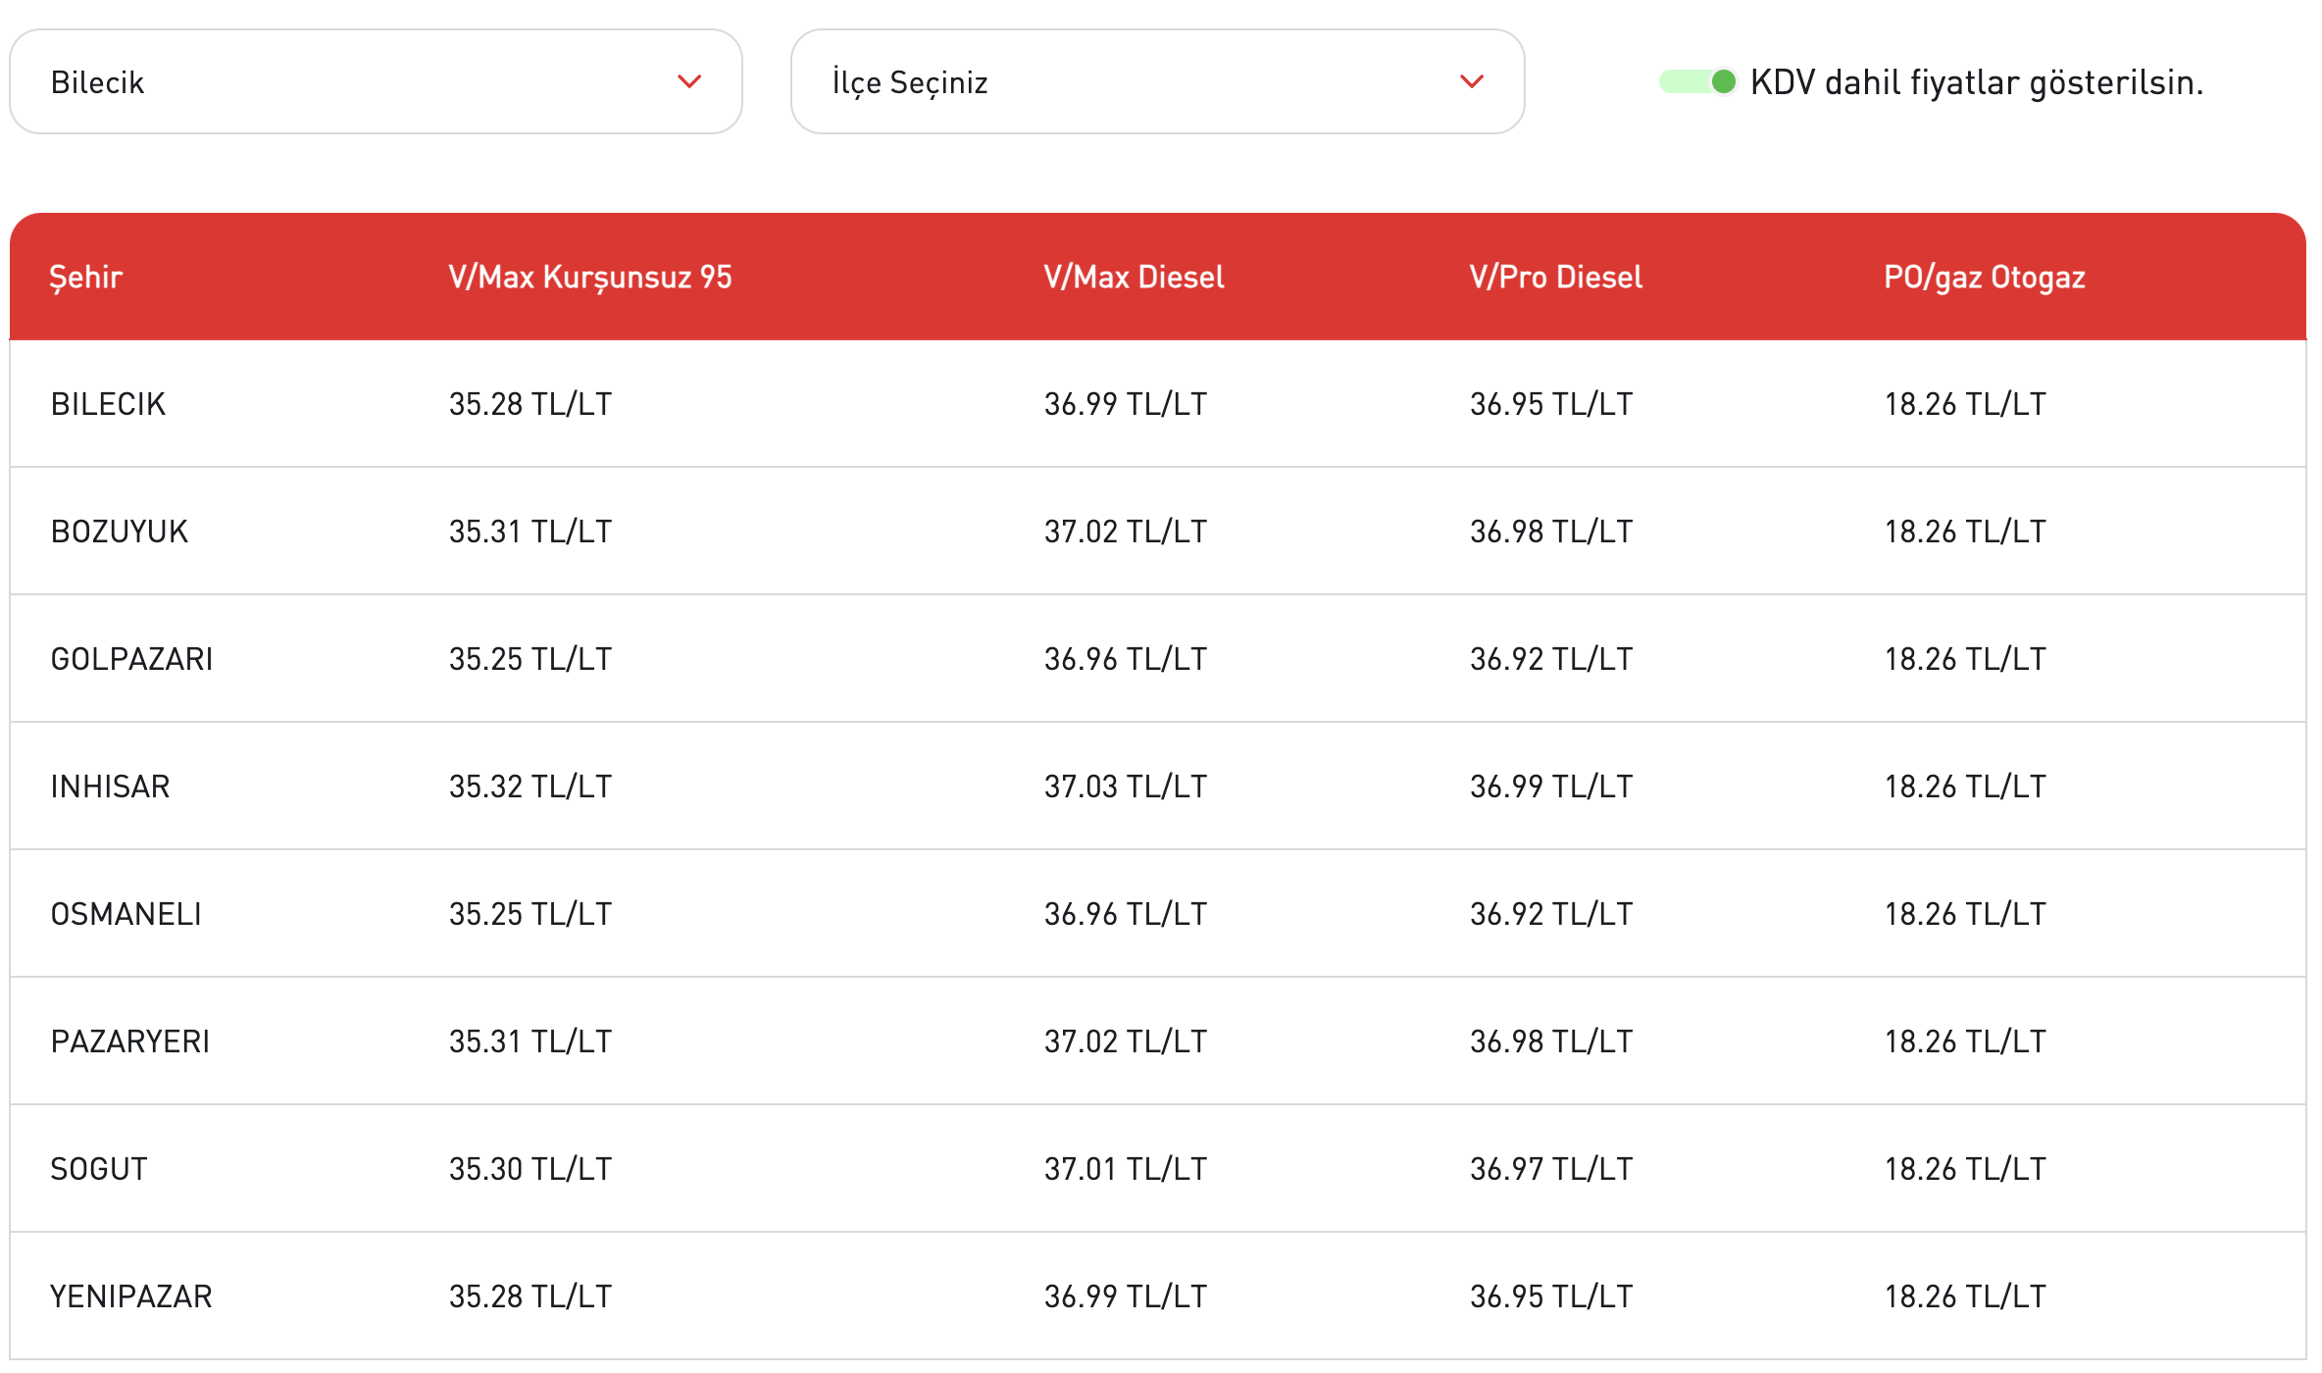The image size is (2322, 1373).
Task: Click SOGUT V/Max Diesel price 37.01
Action: (1125, 1169)
